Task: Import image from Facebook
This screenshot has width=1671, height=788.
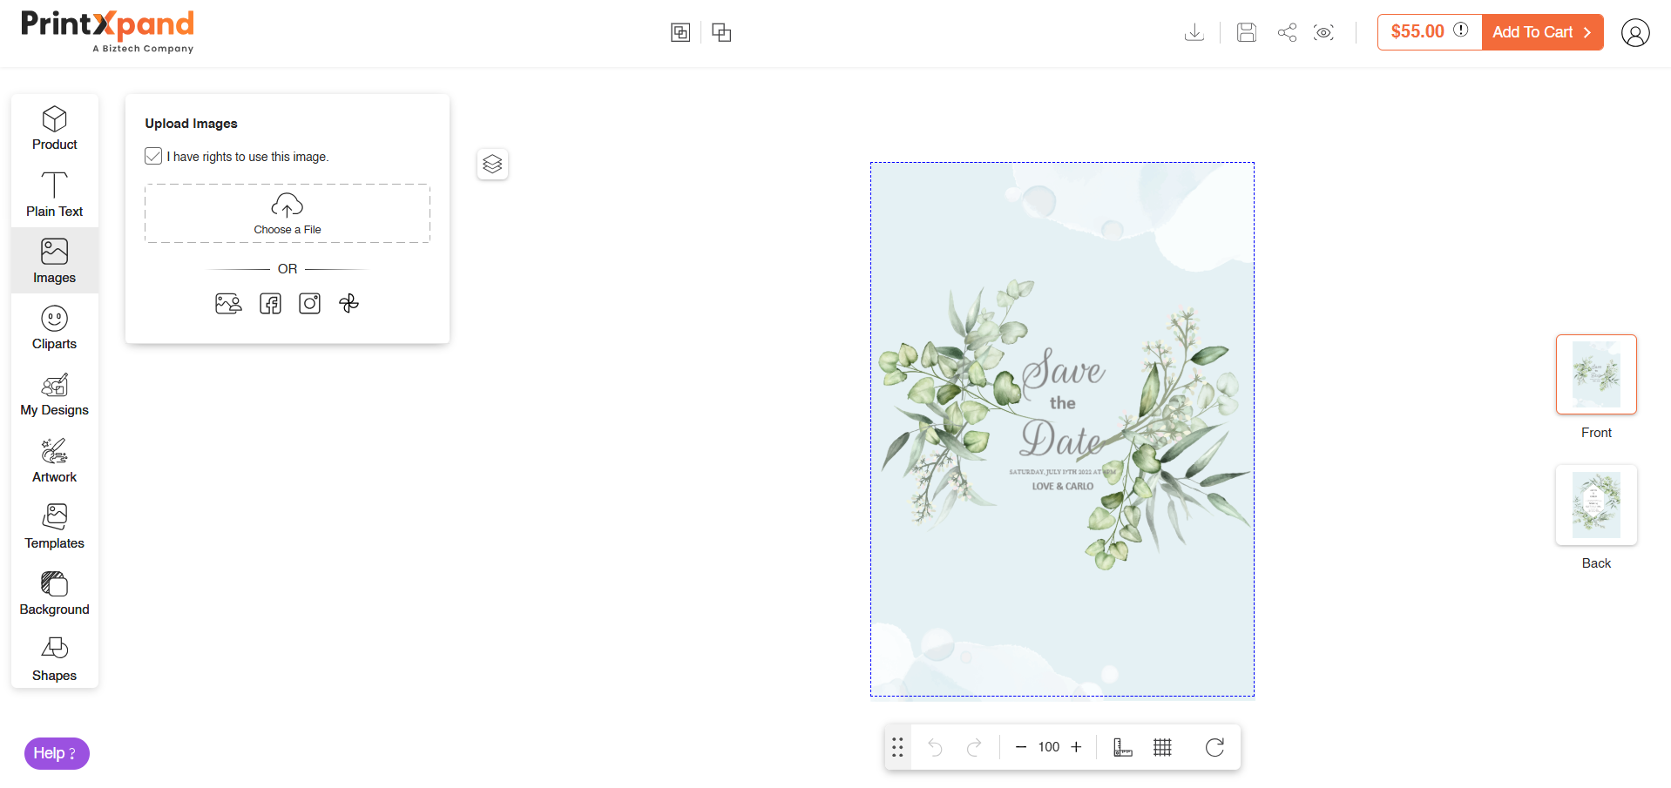Action: tap(270, 303)
